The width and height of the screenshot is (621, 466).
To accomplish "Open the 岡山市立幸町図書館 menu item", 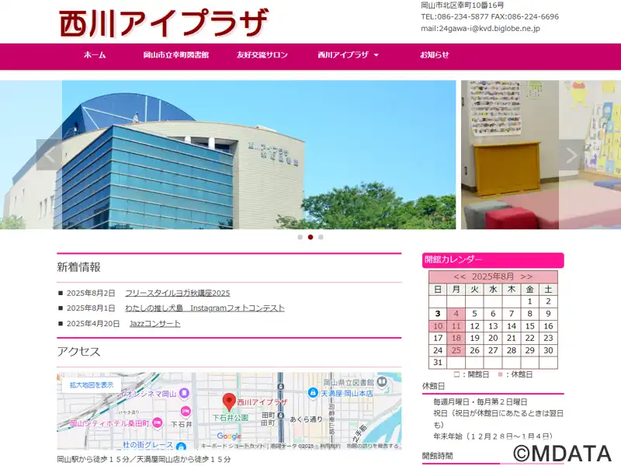I will coord(176,55).
